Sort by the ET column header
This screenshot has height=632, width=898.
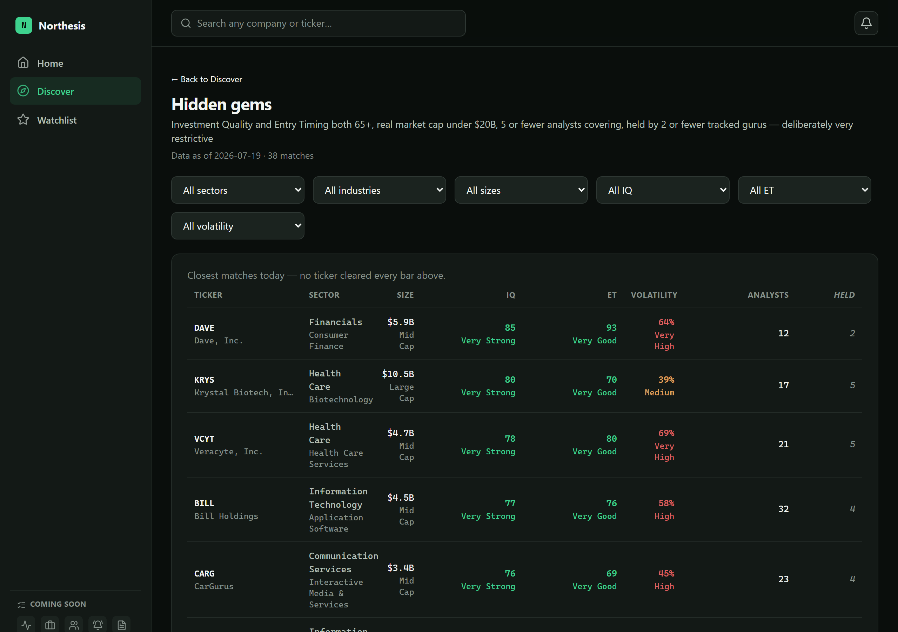(612, 295)
